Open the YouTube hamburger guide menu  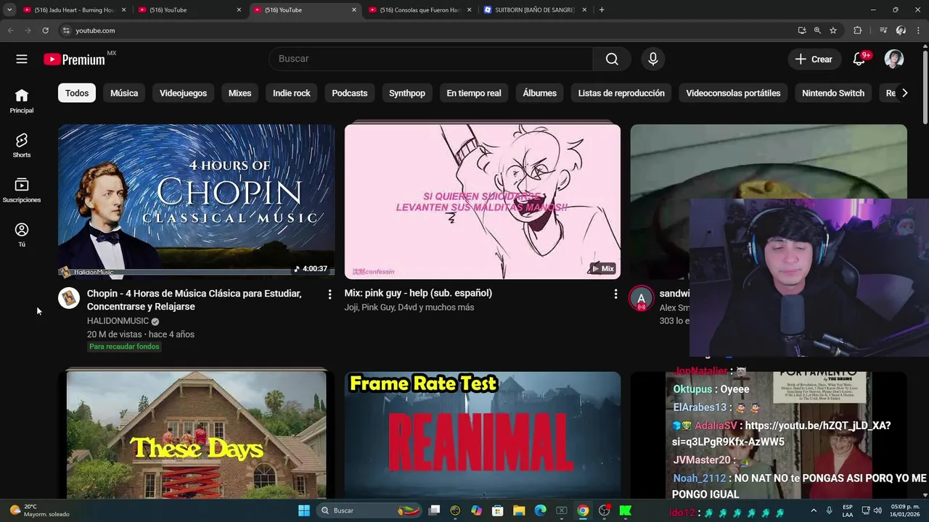click(22, 59)
